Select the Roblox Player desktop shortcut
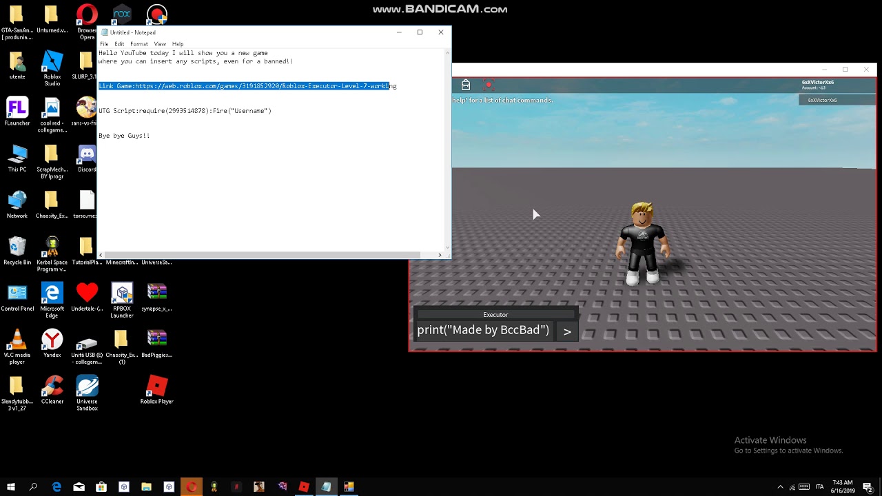 click(157, 389)
